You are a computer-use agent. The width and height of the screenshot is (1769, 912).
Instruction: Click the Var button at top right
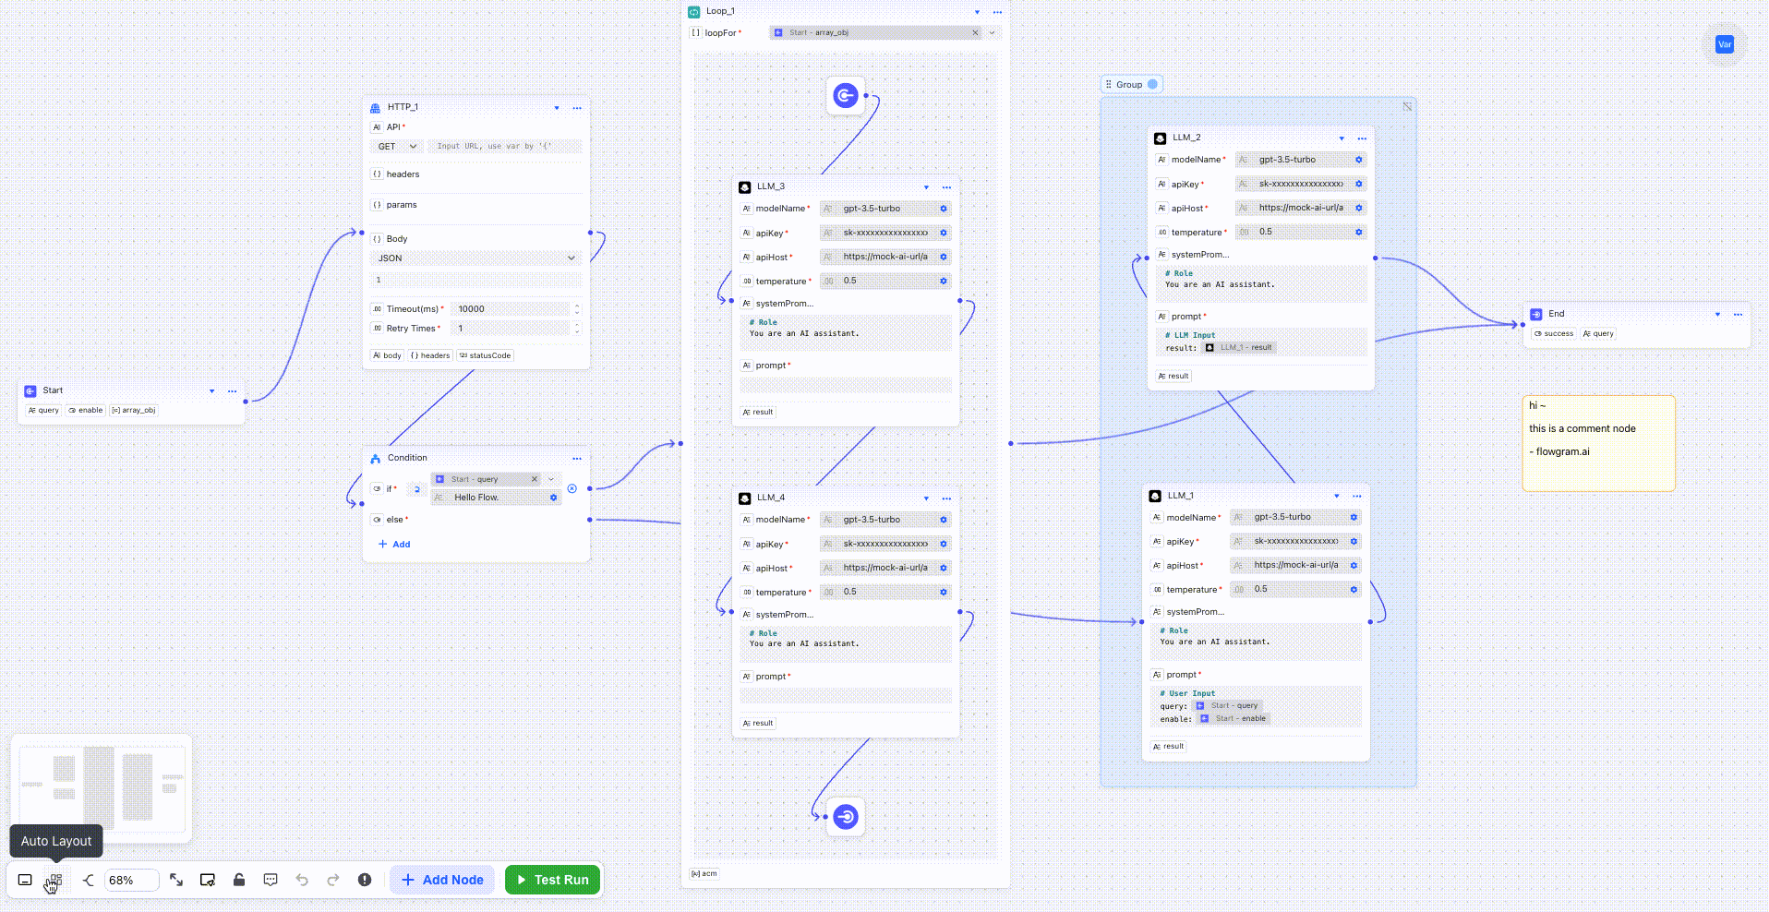pyautogui.click(x=1724, y=44)
